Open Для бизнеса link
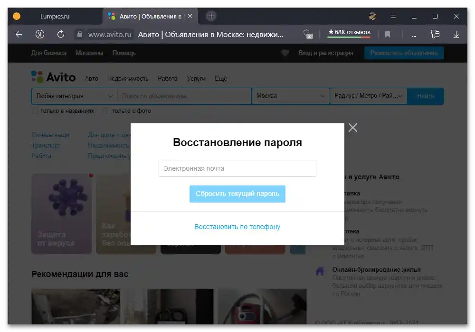Screen dimensions: 475x332 49,53
